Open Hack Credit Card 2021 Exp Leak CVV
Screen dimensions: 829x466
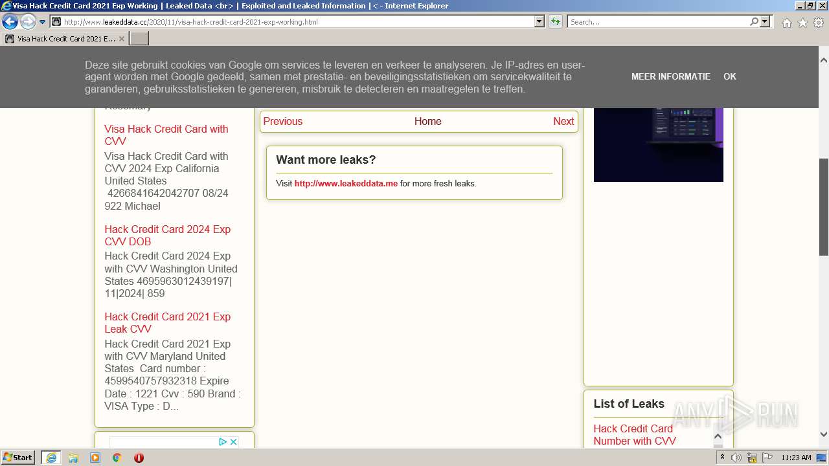coord(167,322)
